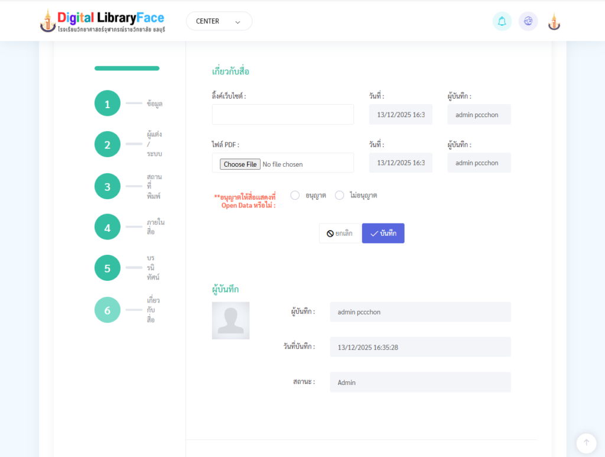Go to step 3 circle สถานที่พิมพ์
This screenshot has height=457, width=605.
tap(108, 186)
